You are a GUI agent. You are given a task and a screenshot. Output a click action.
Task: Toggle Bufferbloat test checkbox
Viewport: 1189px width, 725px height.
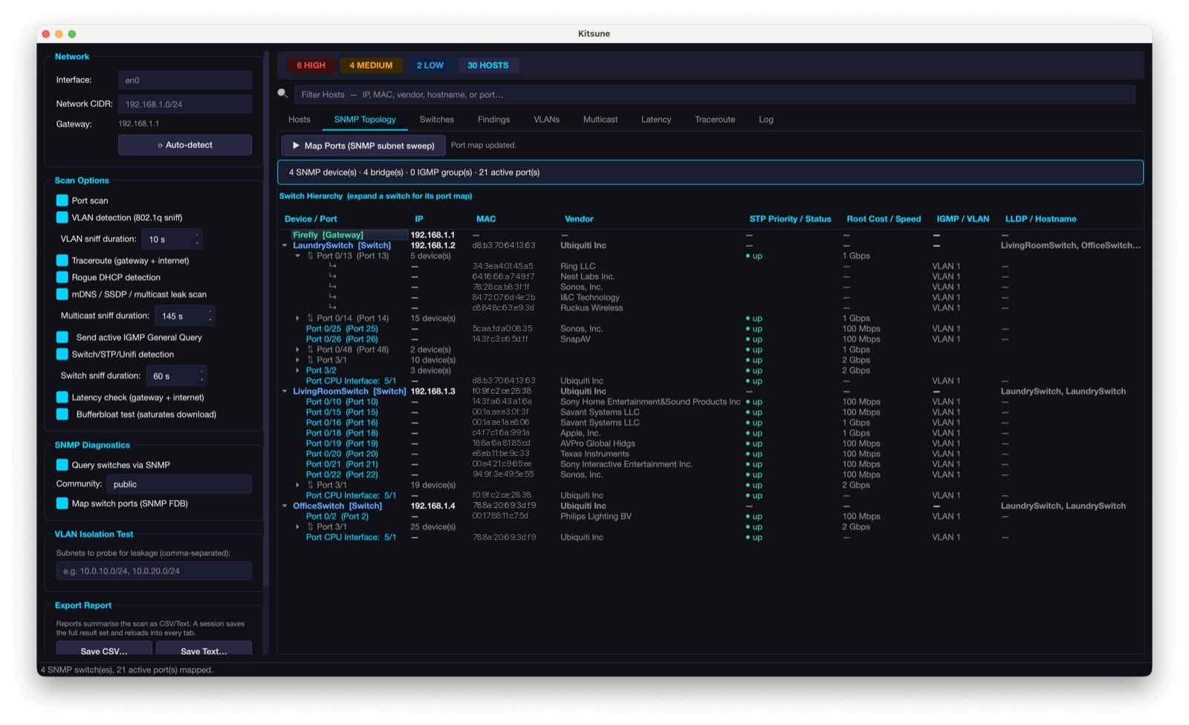[x=62, y=414]
